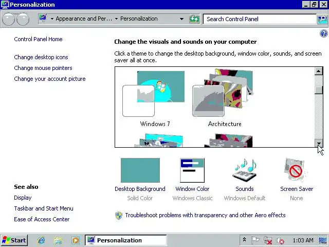Open the second pinned taskbar icon

[58, 240]
